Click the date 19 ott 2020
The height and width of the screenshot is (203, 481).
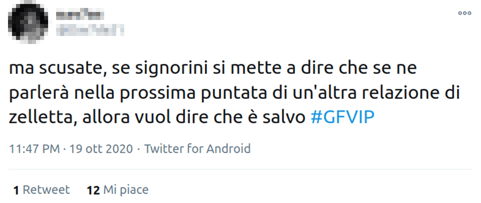pos(101,149)
